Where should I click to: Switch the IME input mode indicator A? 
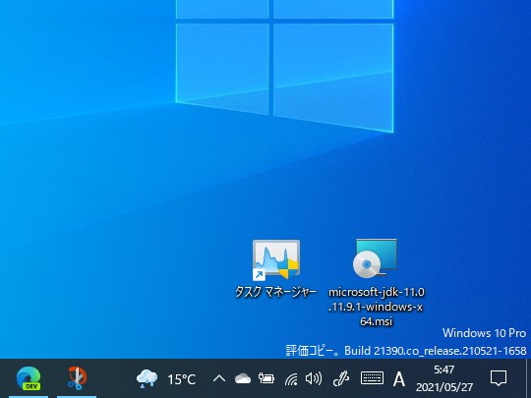(x=399, y=379)
